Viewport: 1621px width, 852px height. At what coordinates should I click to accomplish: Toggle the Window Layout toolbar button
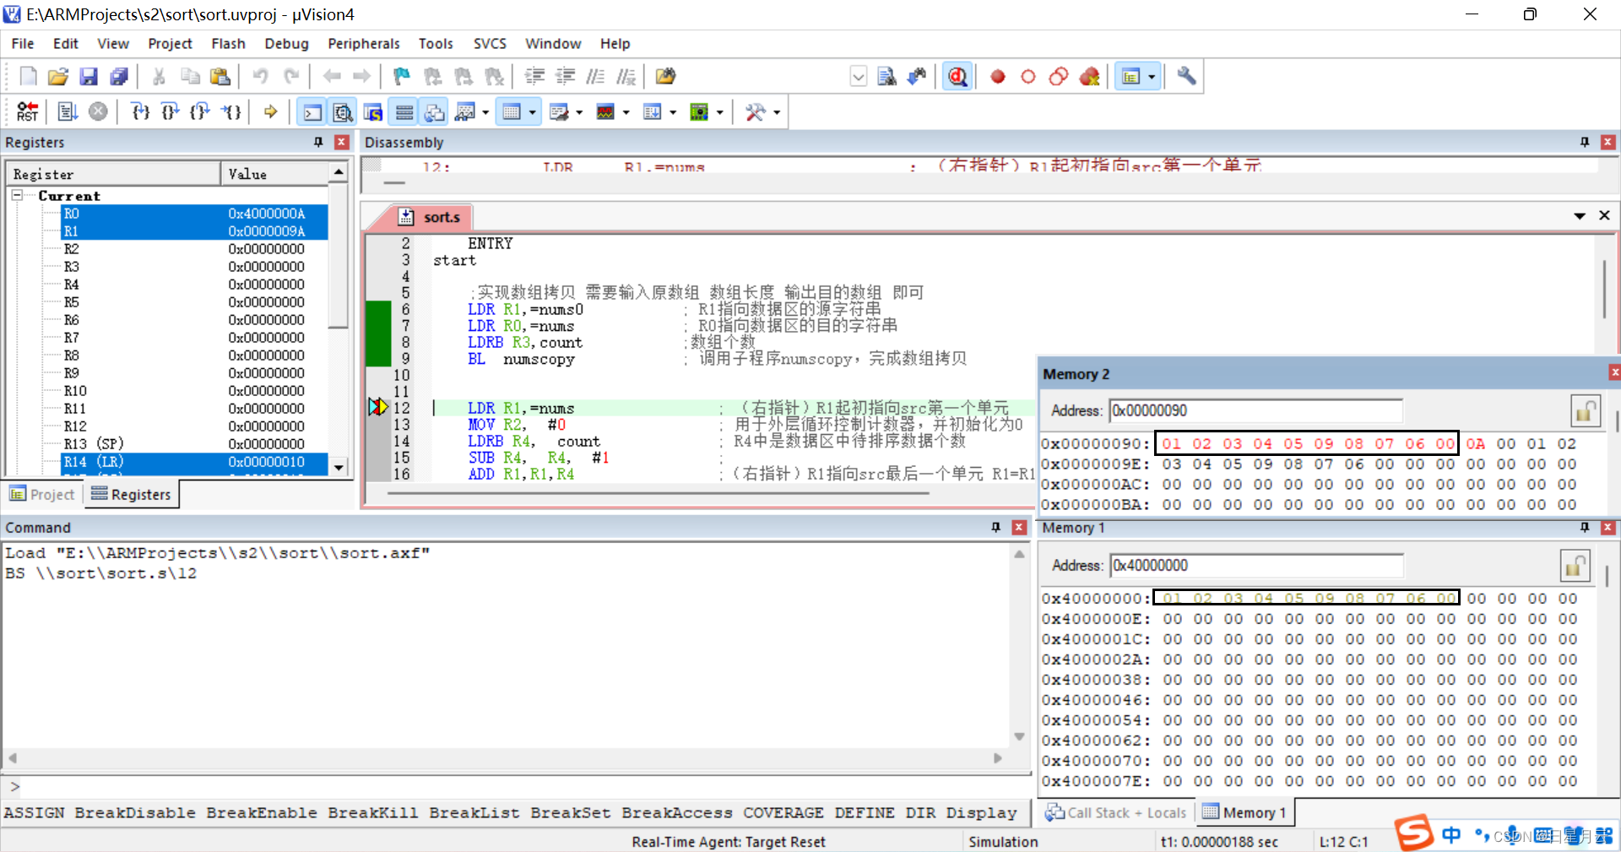[x=1130, y=77]
